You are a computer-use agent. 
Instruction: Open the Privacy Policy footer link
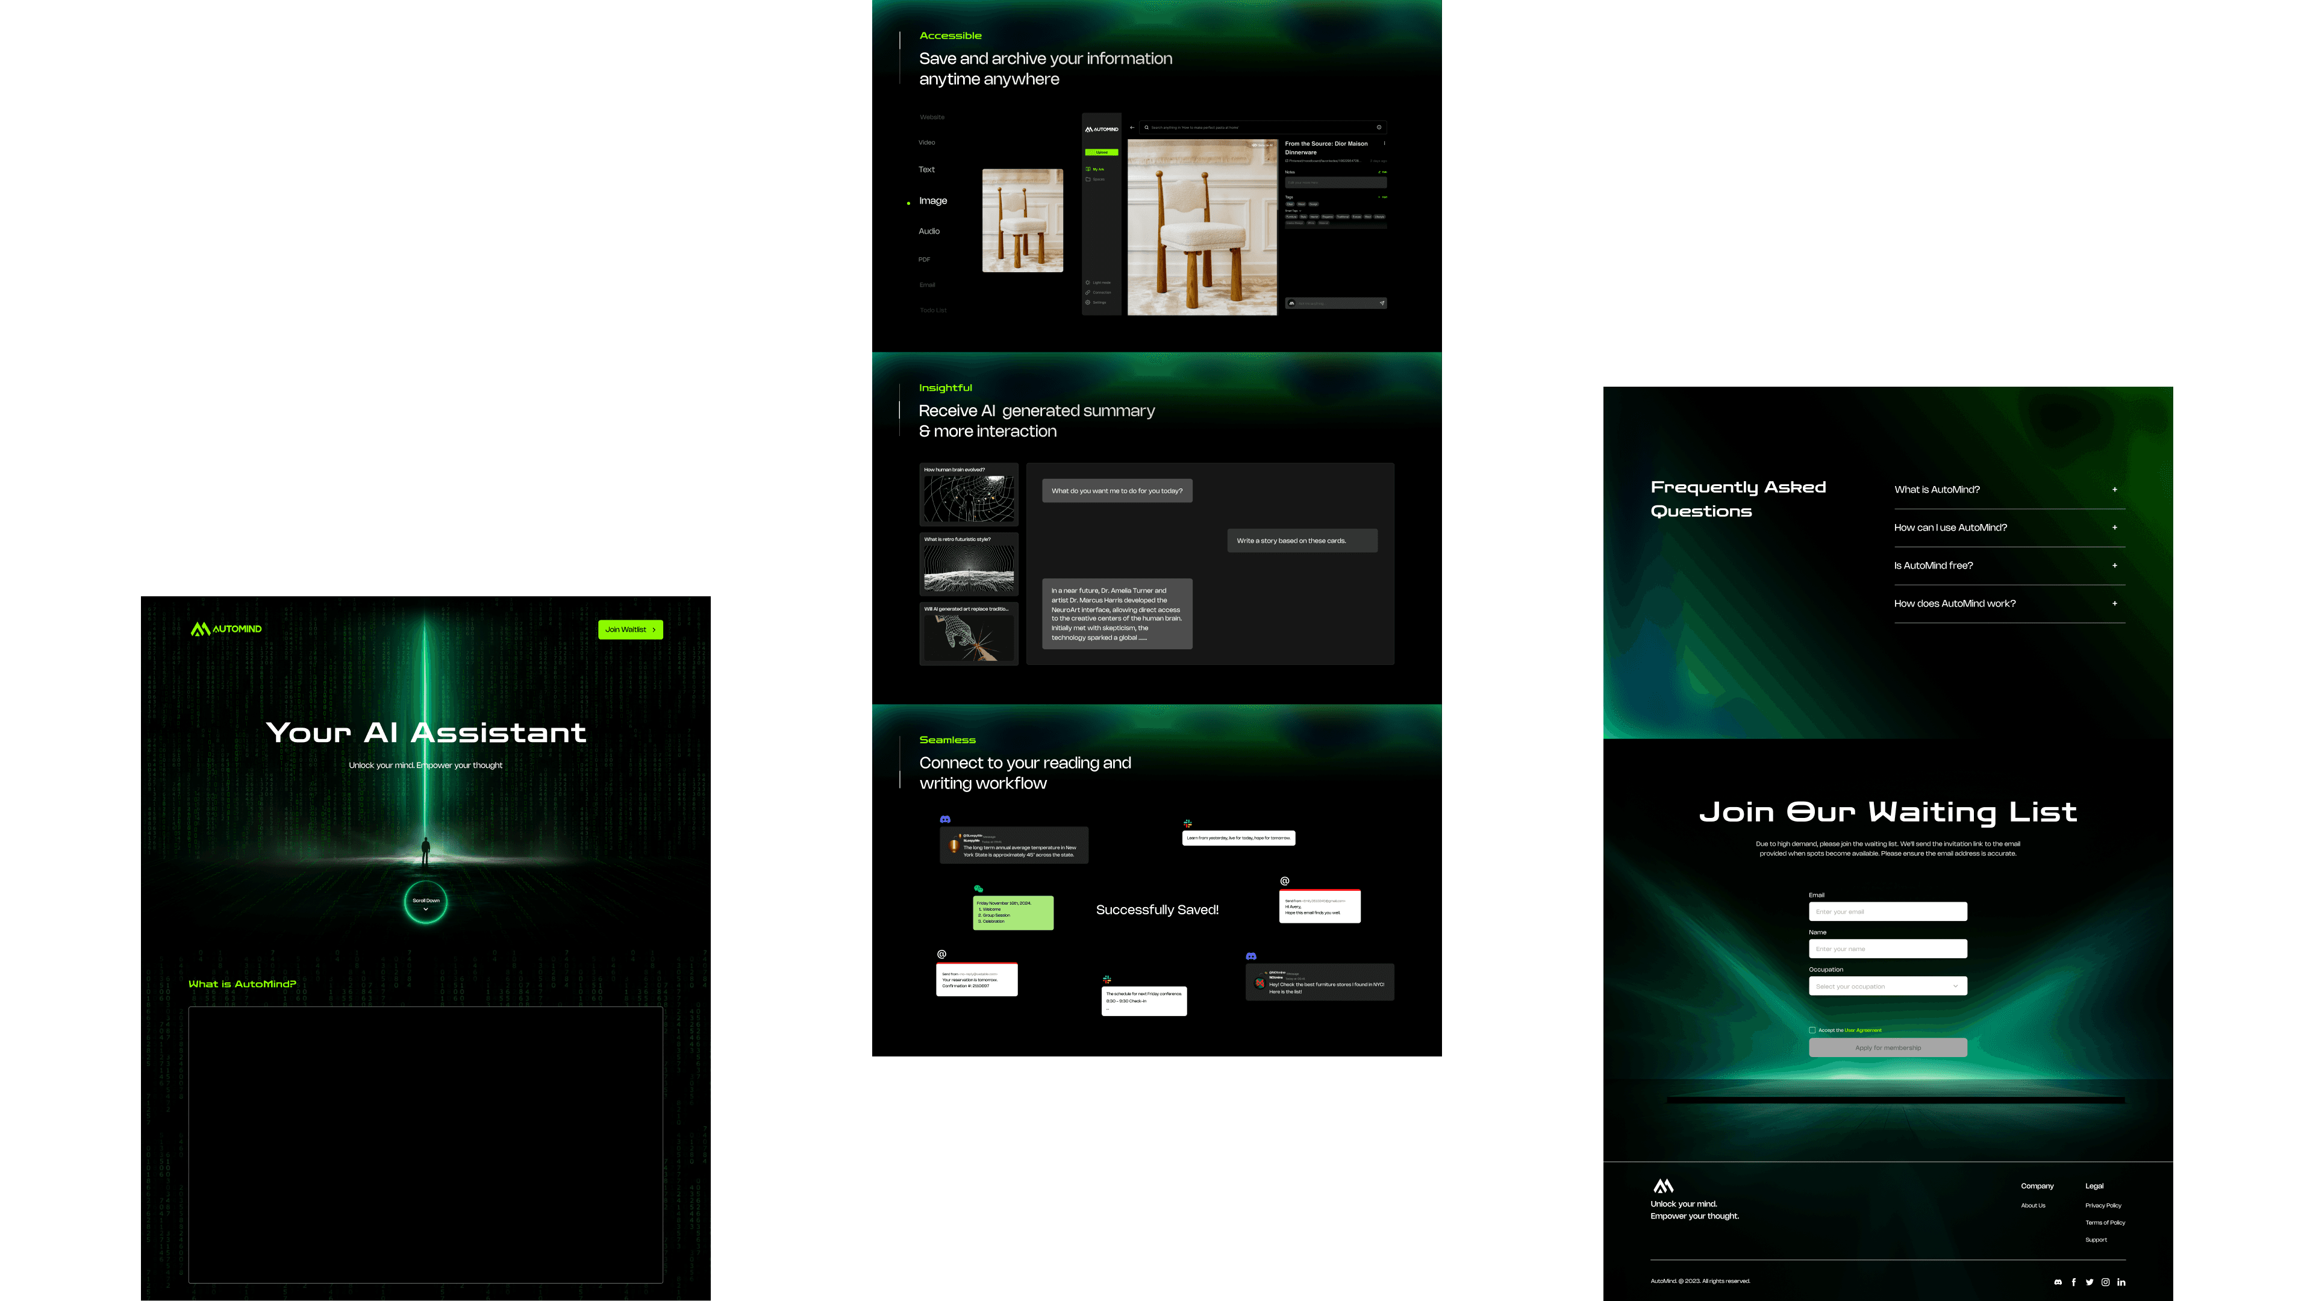click(2103, 1206)
